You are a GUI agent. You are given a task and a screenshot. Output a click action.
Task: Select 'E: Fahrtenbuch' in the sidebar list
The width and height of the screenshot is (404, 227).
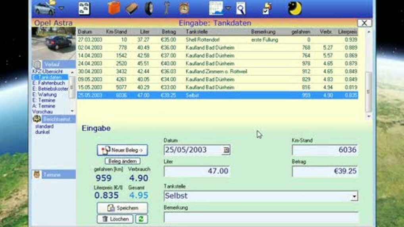click(x=48, y=83)
